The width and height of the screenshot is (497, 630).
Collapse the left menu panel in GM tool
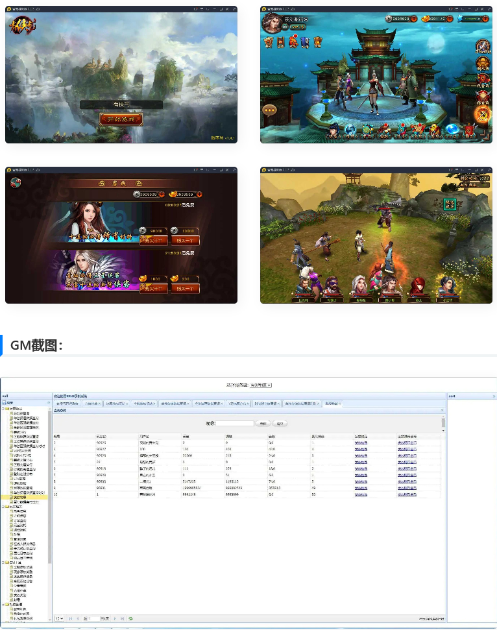[49, 402]
